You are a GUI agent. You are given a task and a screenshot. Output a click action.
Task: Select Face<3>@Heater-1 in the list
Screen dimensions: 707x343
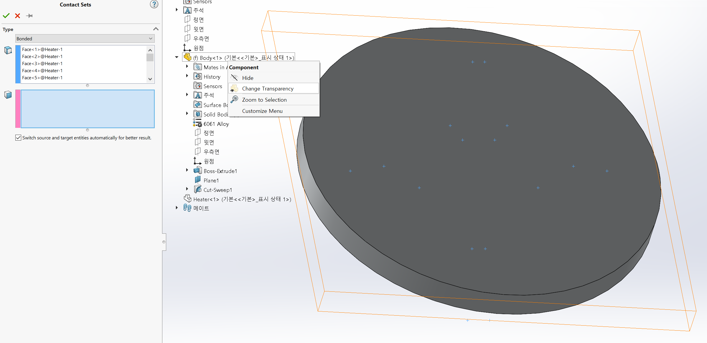42,64
